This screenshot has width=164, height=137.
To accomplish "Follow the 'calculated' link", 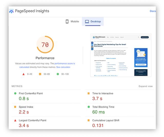I will pyautogui.click(x=24, y=67).
